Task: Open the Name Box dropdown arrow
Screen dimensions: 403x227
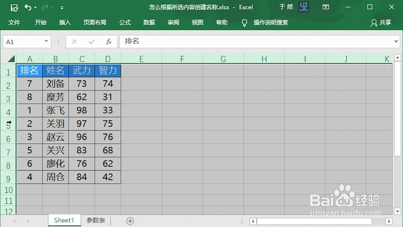Action: (x=47, y=41)
